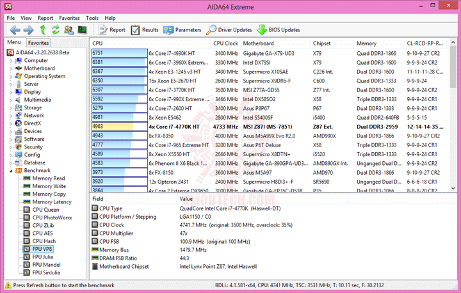
Task: Sort by the Memory column header
Action: (379, 44)
